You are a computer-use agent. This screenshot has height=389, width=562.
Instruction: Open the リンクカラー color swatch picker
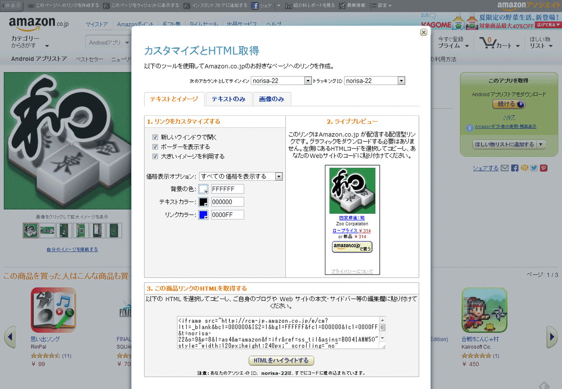pos(203,215)
